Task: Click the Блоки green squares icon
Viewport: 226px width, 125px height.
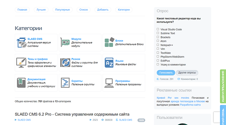Action: click(x=110, y=42)
